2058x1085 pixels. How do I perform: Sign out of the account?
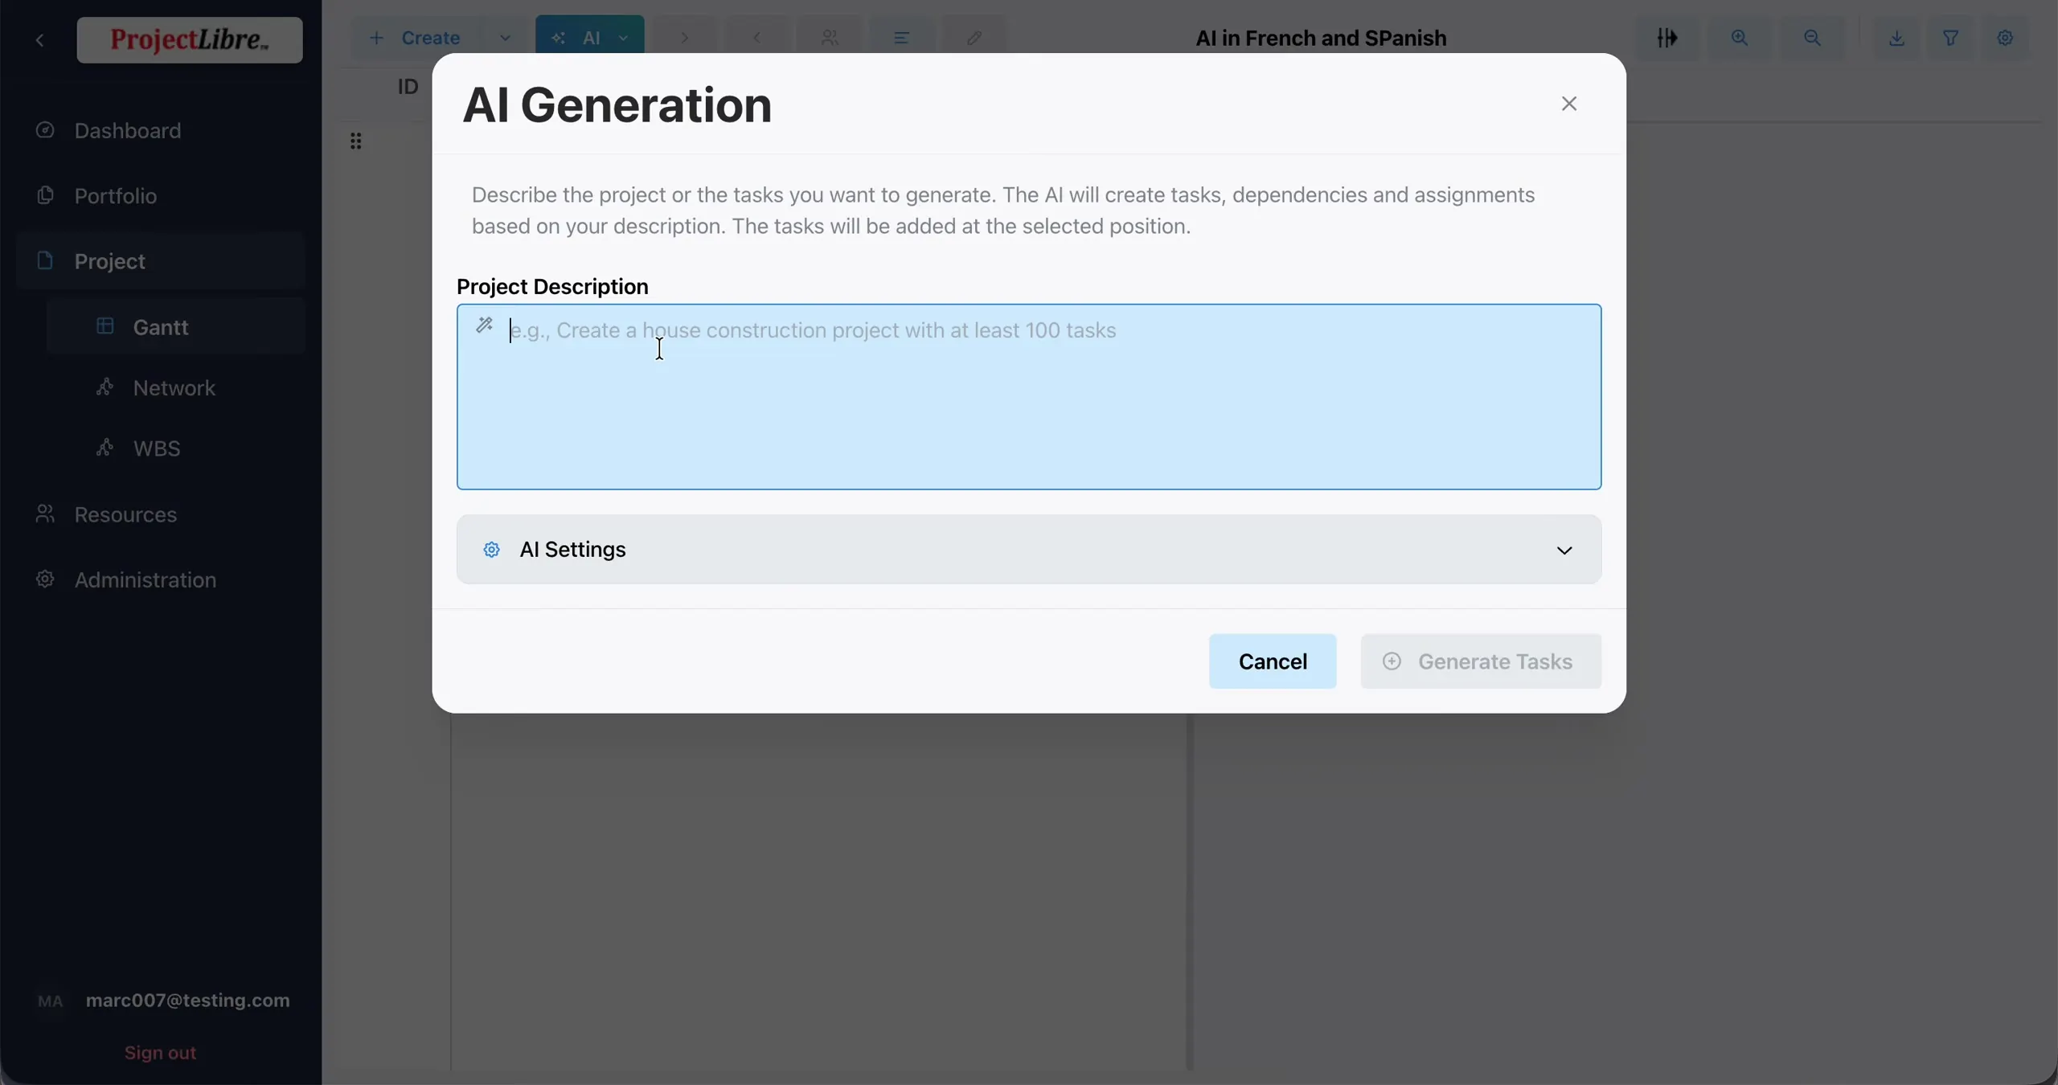point(160,1053)
